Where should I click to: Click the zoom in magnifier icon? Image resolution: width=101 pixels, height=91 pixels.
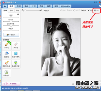click(41, 11)
